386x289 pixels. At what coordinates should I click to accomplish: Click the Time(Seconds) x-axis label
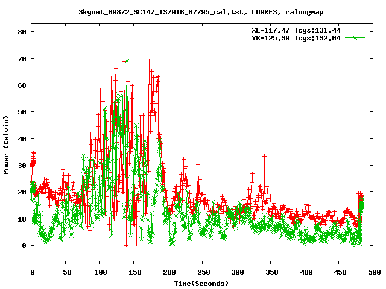pyautogui.click(x=201, y=284)
